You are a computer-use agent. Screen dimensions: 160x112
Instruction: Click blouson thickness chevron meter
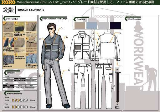(20, 100)
